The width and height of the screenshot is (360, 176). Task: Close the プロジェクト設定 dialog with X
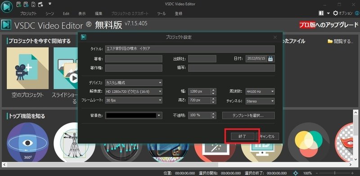(x=275, y=37)
